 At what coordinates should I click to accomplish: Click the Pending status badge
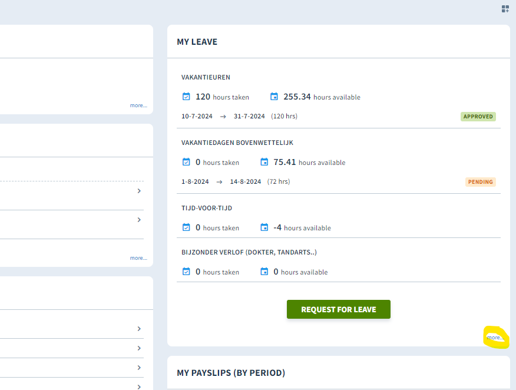pyautogui.click(x=481, y=182)
